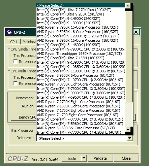
Task: Select AMD Ryzen 7 3700X Eight-Core
Action: pyautogui.click(x=81, y=84)
